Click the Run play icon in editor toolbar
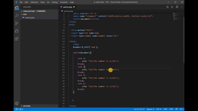This screenshot has height=111, width=198. pyautogui.click(x=172, y=7)
